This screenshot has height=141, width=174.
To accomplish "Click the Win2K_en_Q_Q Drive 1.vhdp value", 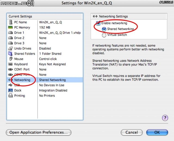I will coord(60,33).
